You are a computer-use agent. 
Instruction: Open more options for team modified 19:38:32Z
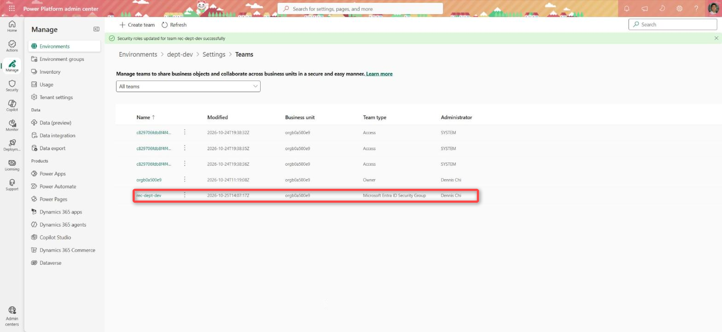click(x=185, y=132)
